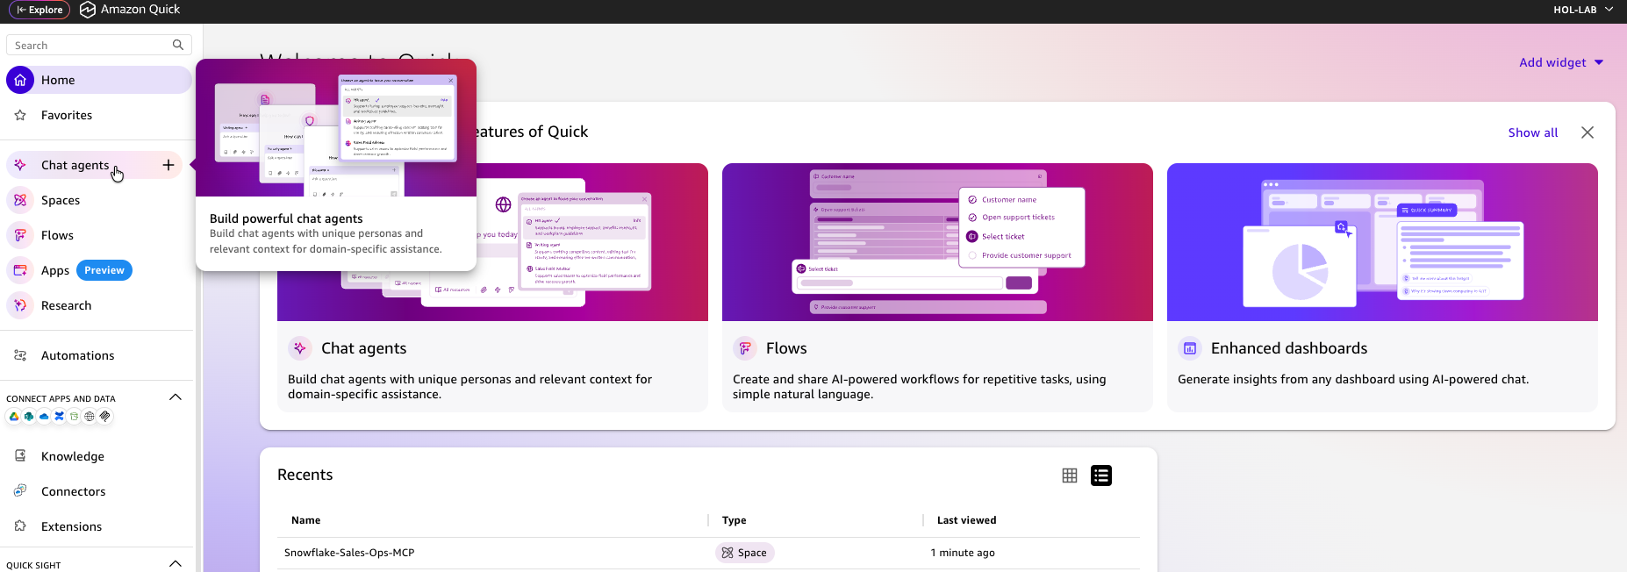This screenshot has width=1627, height=572.
Task: Click the magnifier icon in Search box
Action: tap(178, 45)
